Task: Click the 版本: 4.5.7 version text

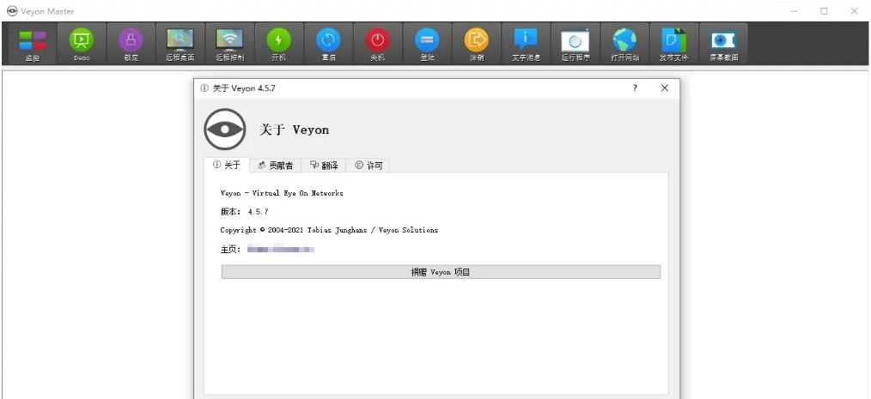Action: pyautogui.click(x=245, y=211)
